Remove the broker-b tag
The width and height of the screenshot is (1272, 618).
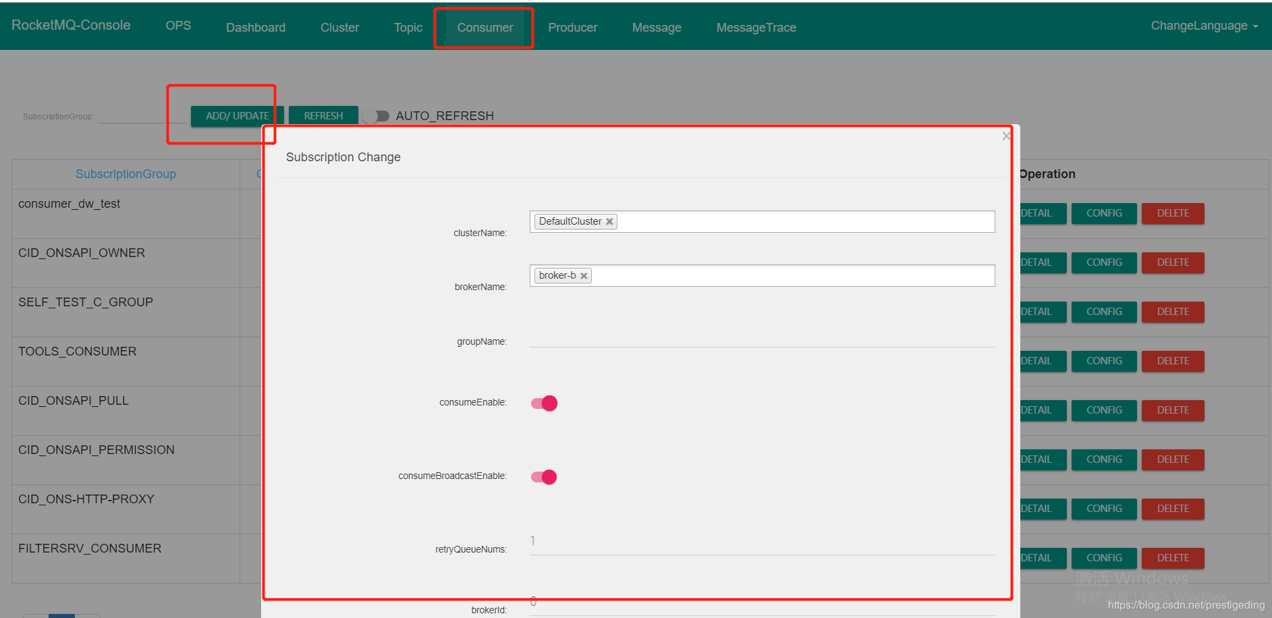click(x=584, y=276)
